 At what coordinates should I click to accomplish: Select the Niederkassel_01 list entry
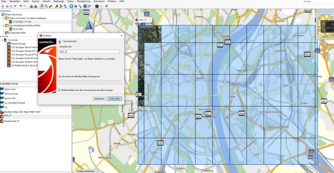pos(12,121)
